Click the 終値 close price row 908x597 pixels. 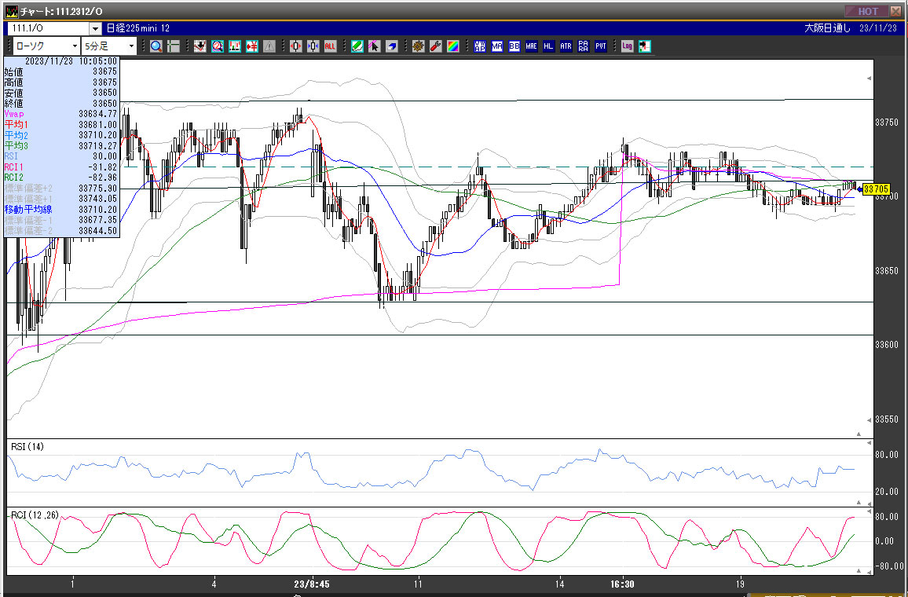(60, 104)
